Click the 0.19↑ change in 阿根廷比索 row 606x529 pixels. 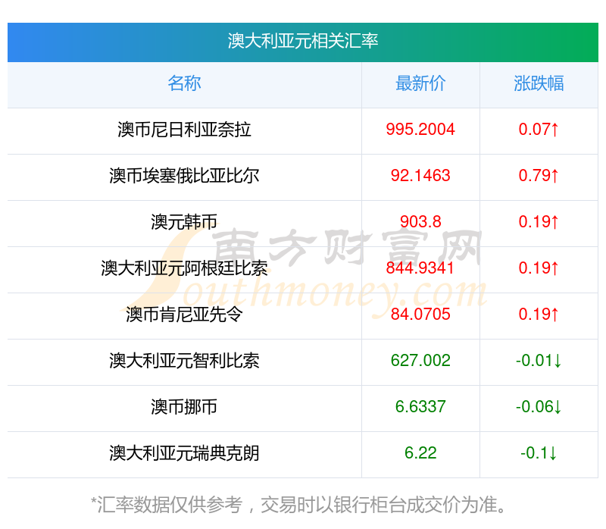coord(539,268)
